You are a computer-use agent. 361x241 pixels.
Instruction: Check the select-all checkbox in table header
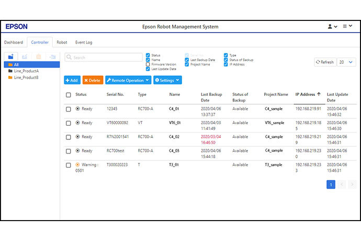coord(69,95)
